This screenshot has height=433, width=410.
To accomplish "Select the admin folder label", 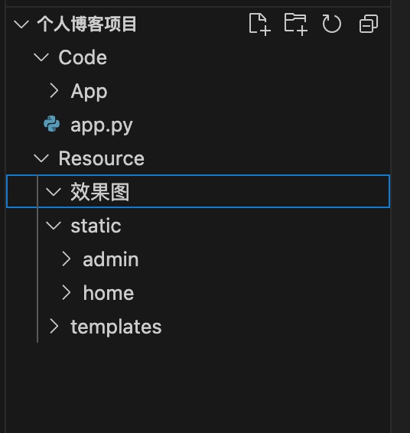I will point(111,259).
